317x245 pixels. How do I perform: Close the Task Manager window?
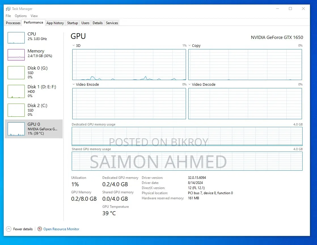coord(303,9)
